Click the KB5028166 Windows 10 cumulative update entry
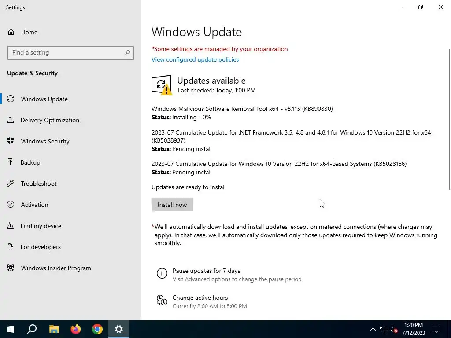Viewport: 451px width, 338px height. (279, 164)
